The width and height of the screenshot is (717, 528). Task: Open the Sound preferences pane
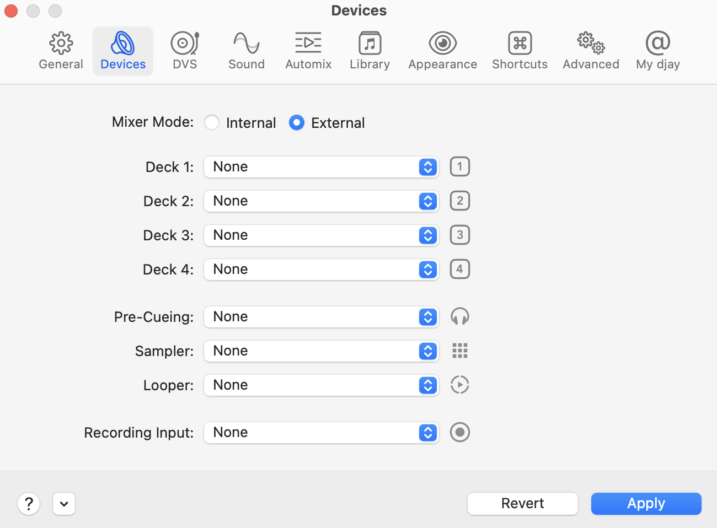pos(246,50)
